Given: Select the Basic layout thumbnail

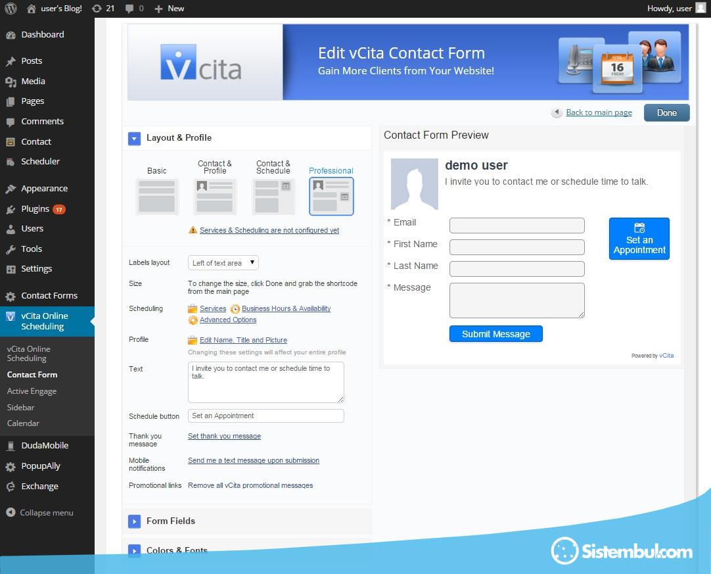Looking at the screenshot, I should (x=157, y=197).
